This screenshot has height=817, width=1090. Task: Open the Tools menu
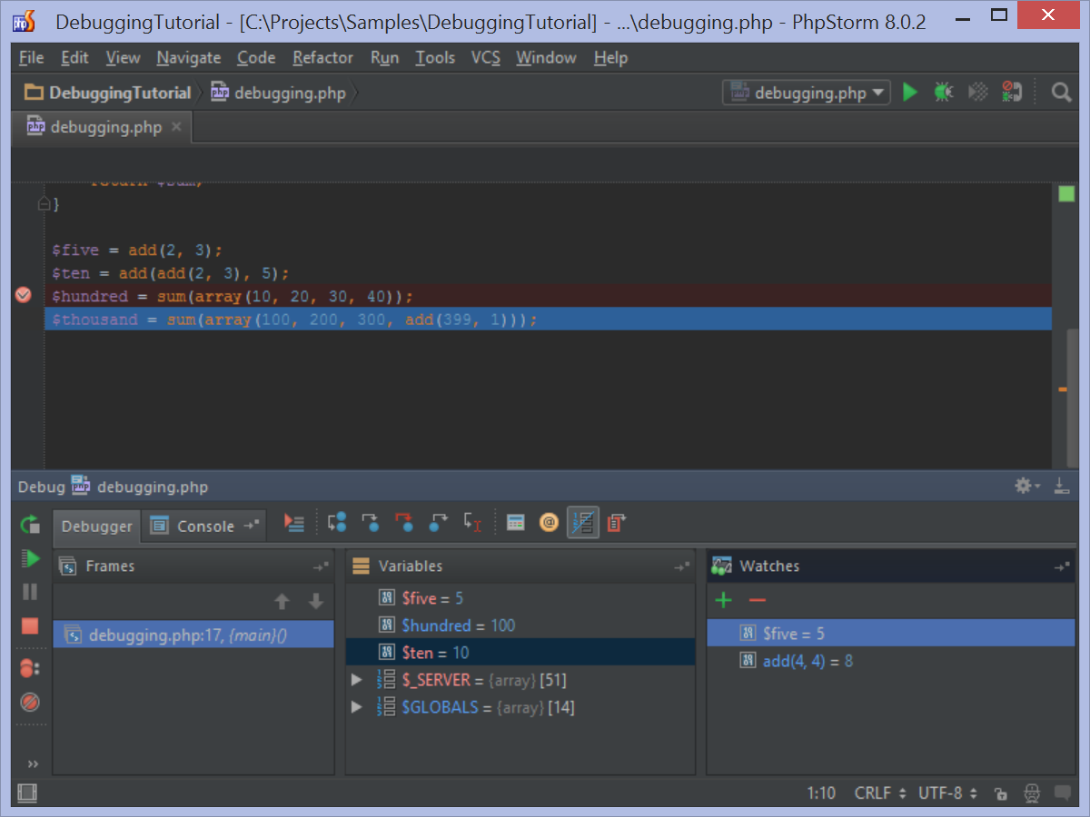(x=435, y=57)
